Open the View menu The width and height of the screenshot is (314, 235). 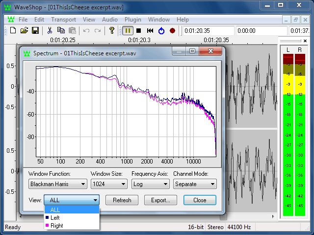pos(89,20)
